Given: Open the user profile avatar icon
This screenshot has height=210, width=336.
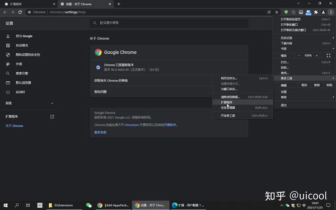Looking at the screenshot, I should click(x=323, y=12).
